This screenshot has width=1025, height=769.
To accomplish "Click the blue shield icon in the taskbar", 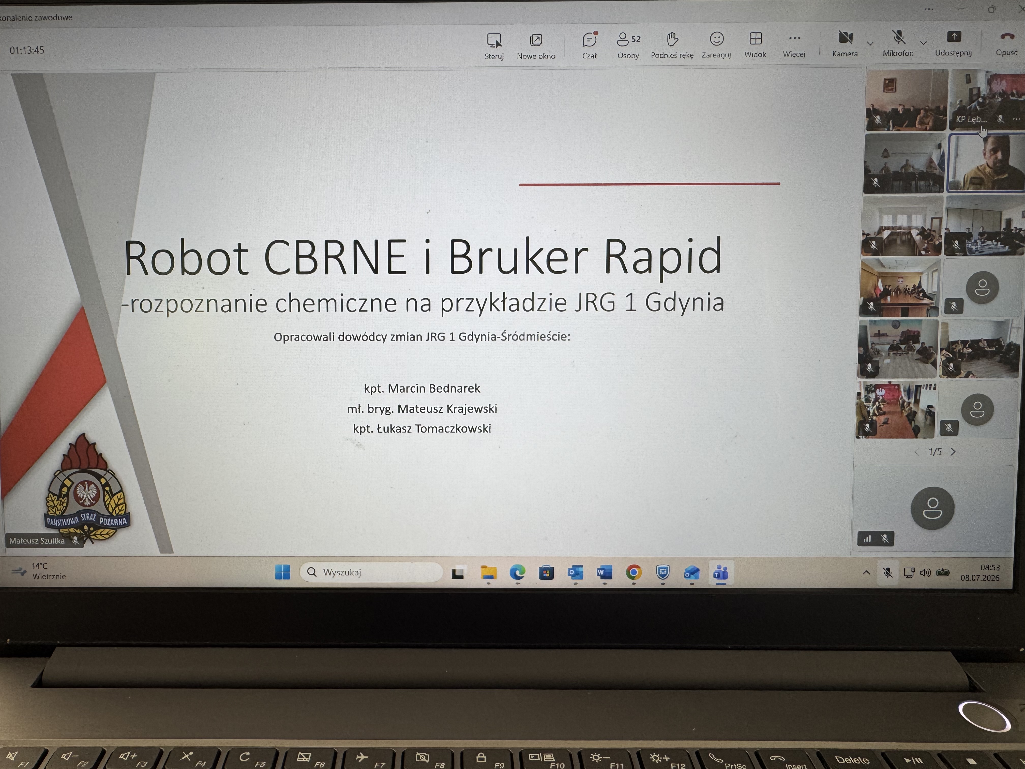I will (x=663, y=572).
